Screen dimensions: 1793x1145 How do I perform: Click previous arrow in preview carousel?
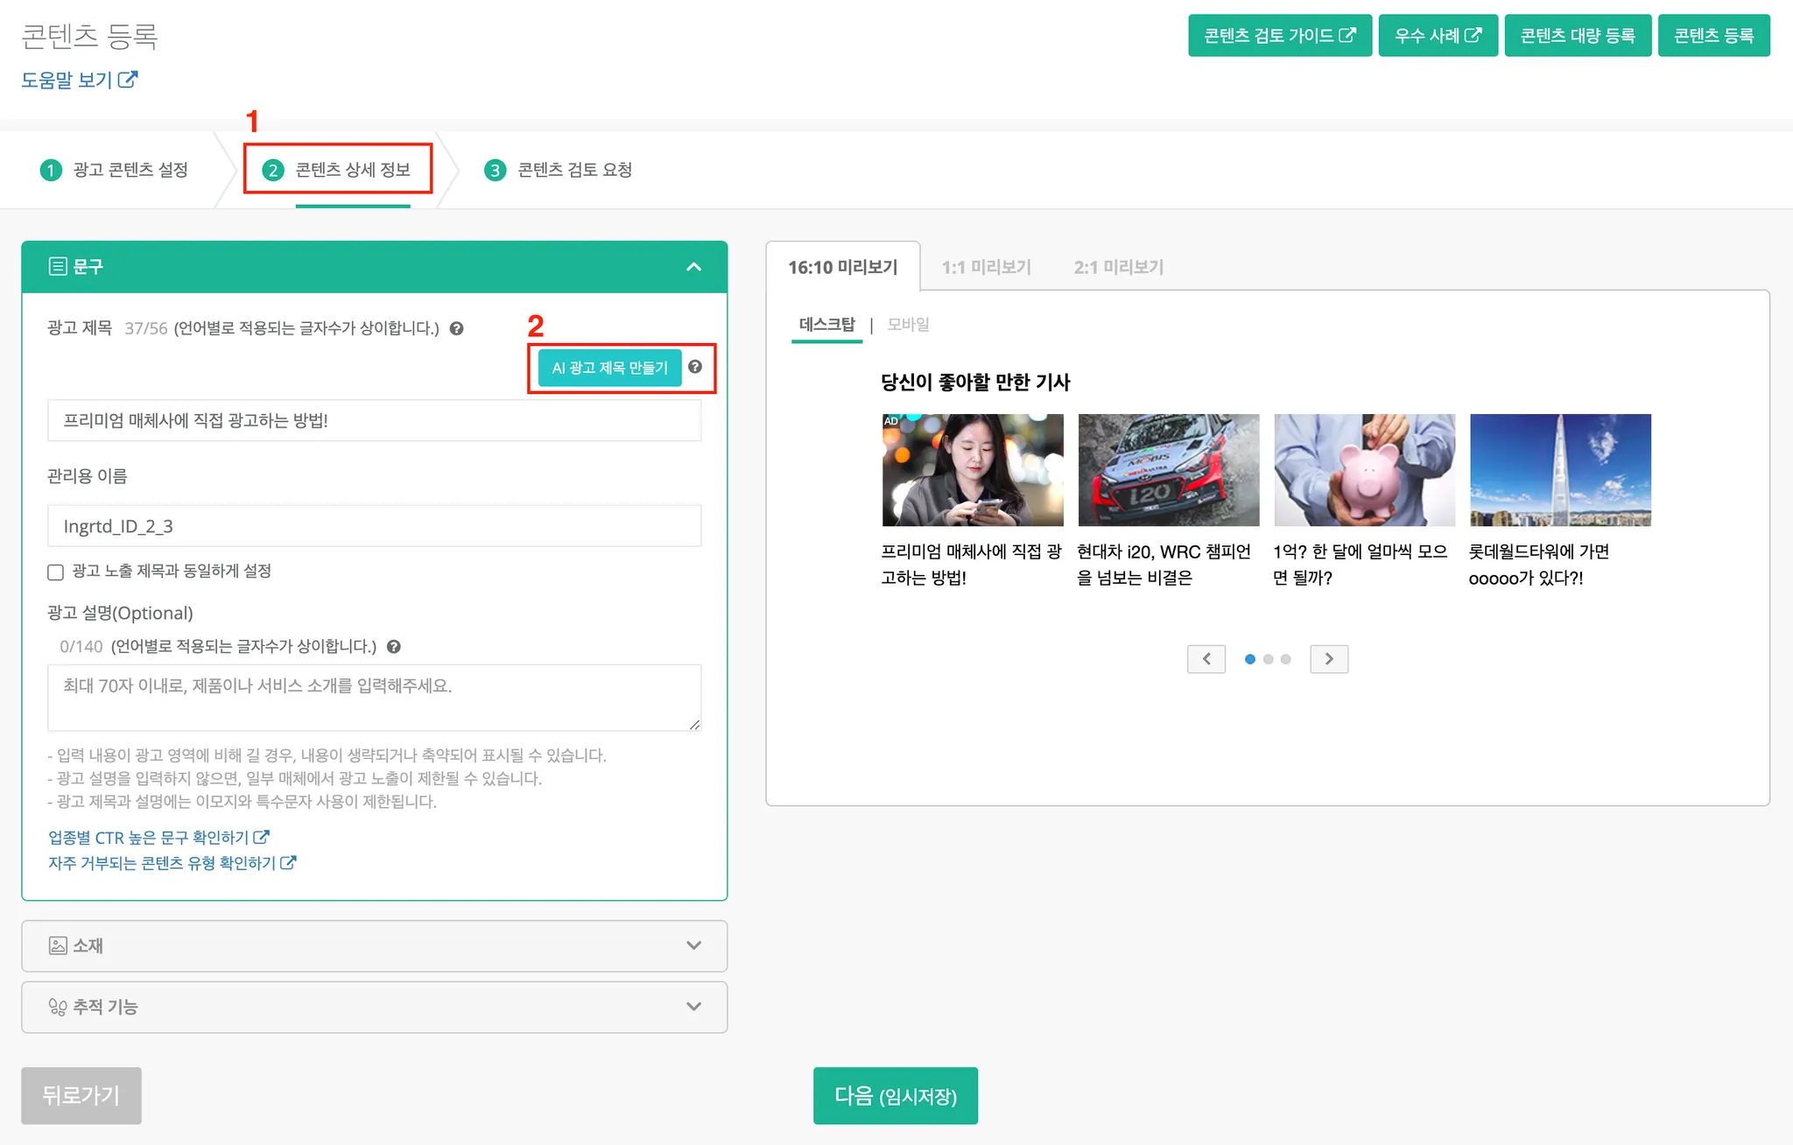(x=1206, y=658)
